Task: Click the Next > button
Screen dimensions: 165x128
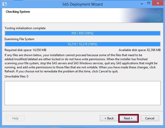Action: click(128, 118)
